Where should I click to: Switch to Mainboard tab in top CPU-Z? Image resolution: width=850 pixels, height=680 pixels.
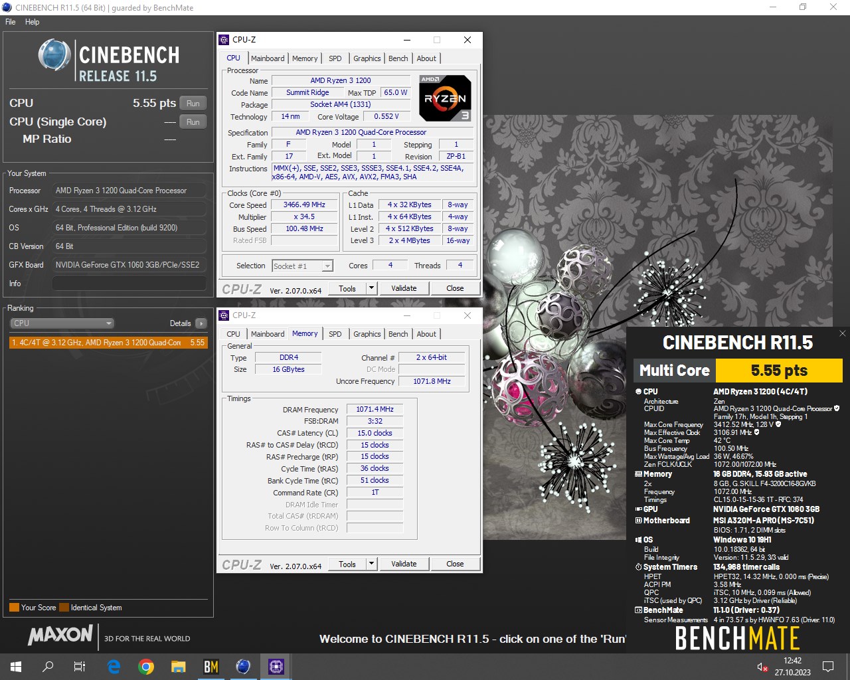point(268,58)
